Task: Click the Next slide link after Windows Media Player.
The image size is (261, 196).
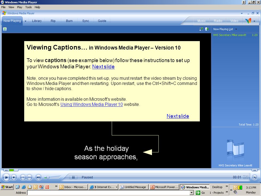Action: coord(103,66)
